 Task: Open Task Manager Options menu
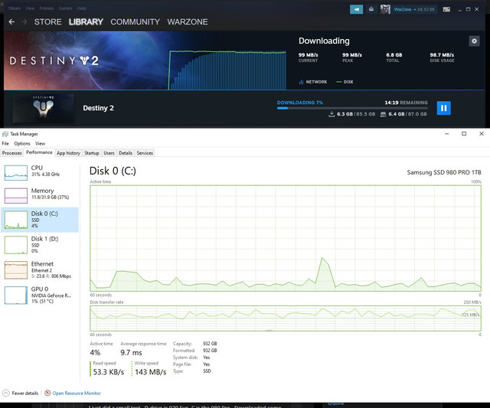point(22,143)
